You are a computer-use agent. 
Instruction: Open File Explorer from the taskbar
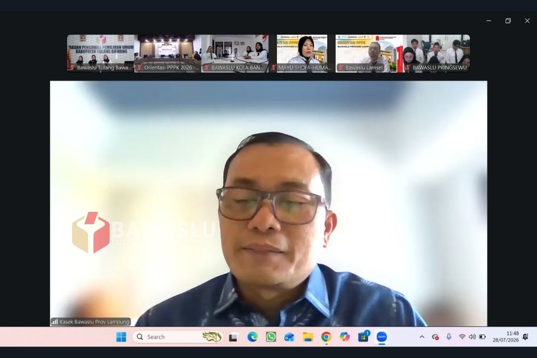click(308, 337)
